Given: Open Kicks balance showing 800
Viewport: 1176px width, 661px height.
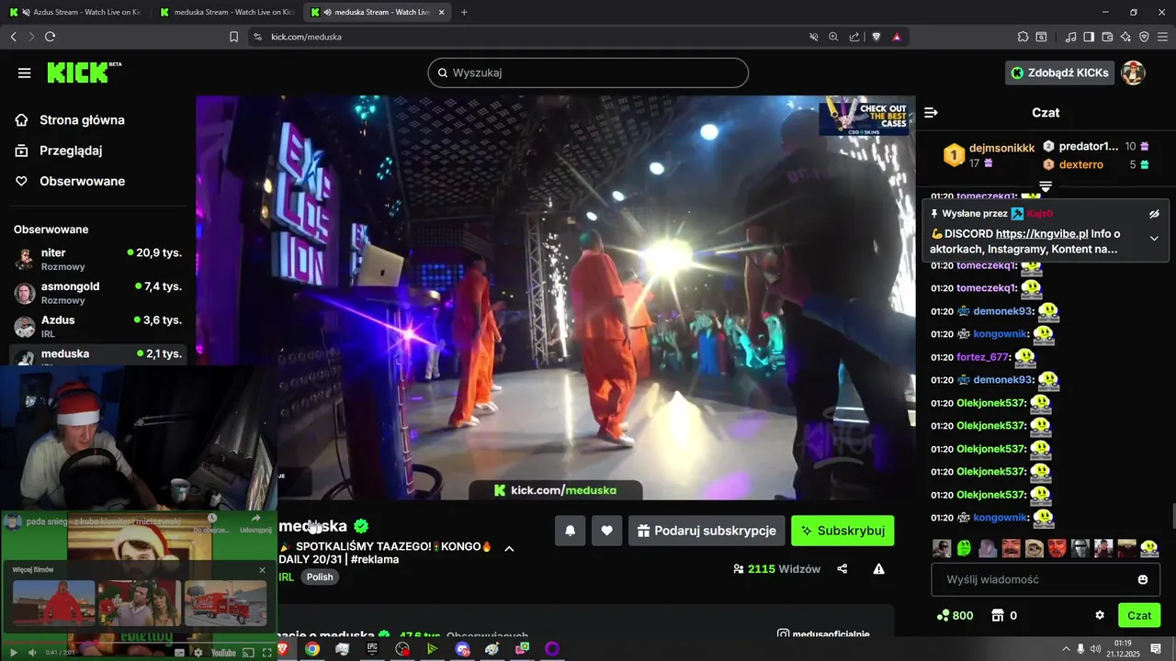Looking at the screenshot, I should coord(955,615).
